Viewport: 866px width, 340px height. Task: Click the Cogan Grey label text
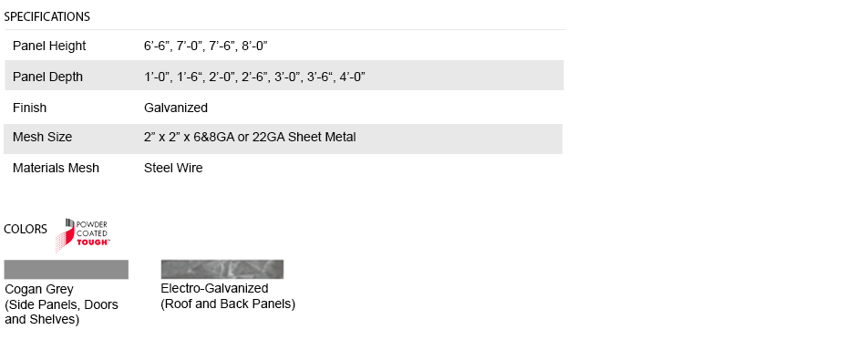point(38,289)
